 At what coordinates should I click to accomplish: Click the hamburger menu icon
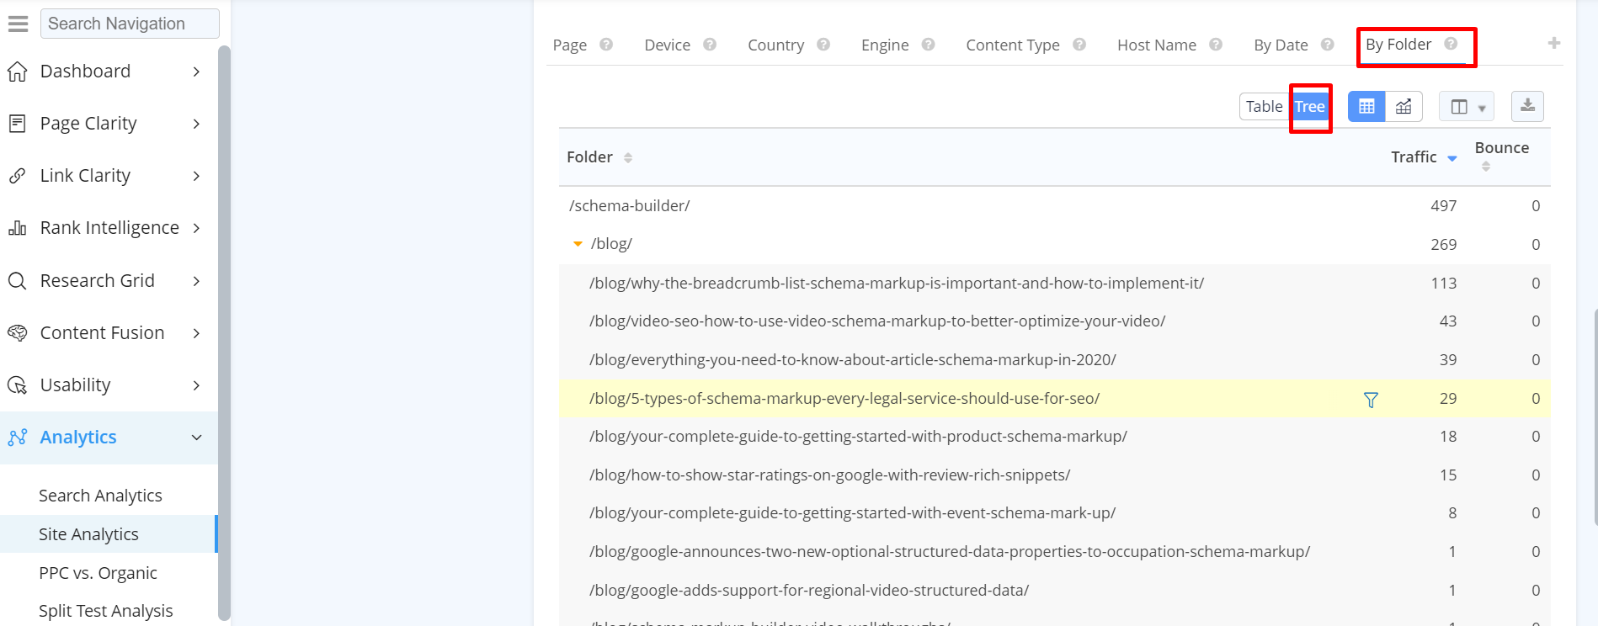[x=18, y=24]
